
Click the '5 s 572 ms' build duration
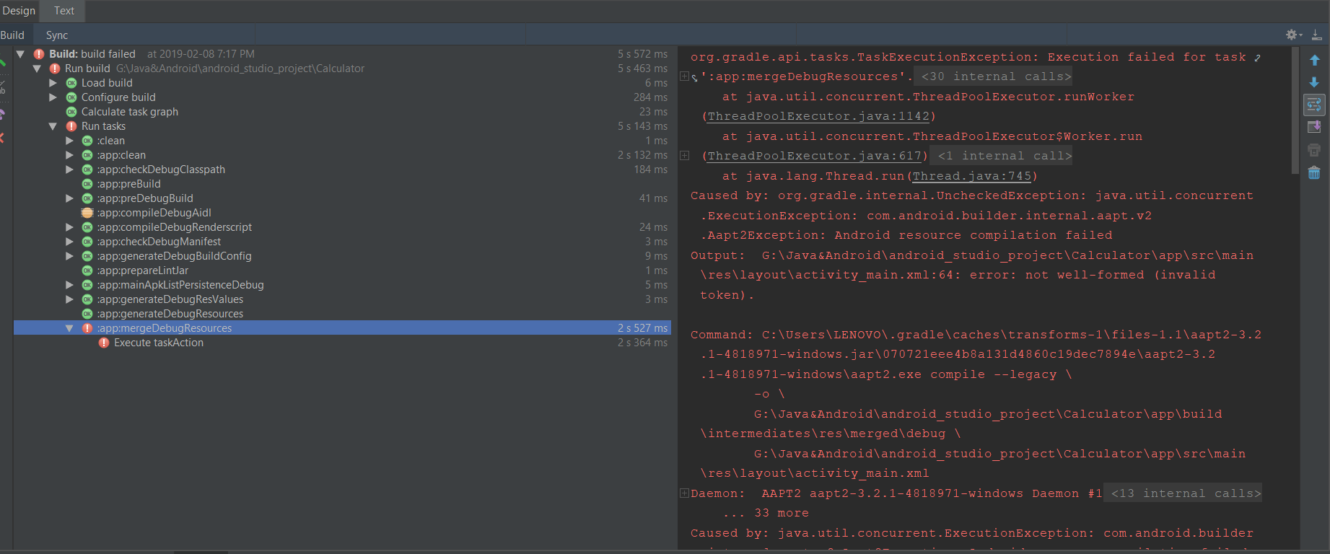tap(642, 54)
